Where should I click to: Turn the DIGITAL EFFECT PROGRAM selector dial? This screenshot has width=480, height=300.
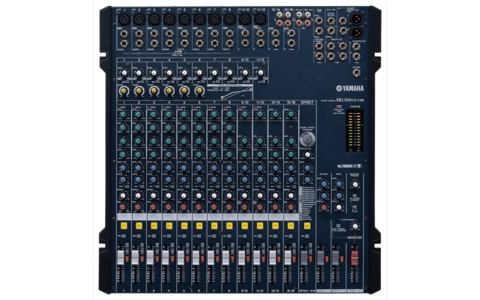pos(307,139)
